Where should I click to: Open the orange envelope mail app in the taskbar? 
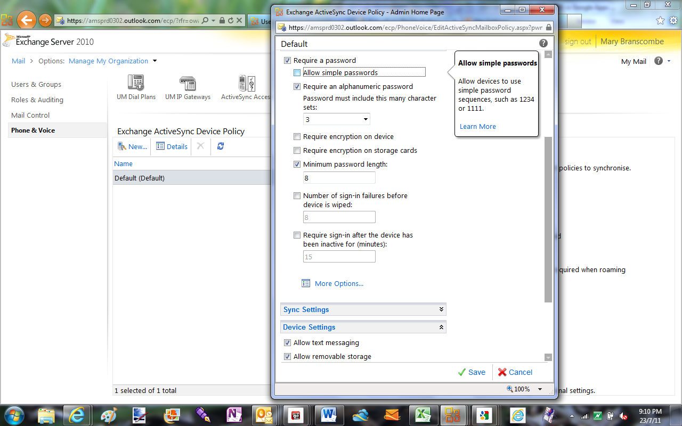pyautogui.click(x=392, y=415)
